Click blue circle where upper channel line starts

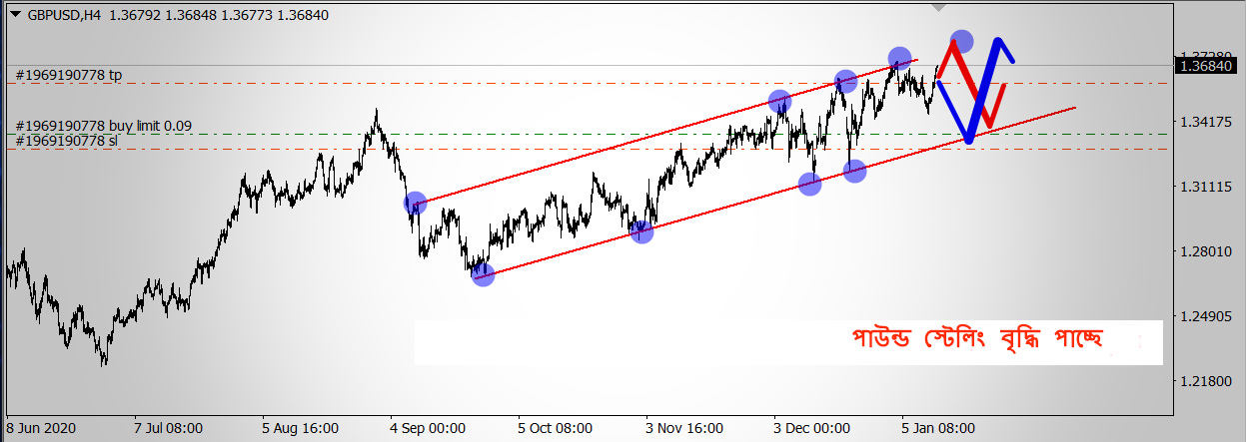(415, 203)
